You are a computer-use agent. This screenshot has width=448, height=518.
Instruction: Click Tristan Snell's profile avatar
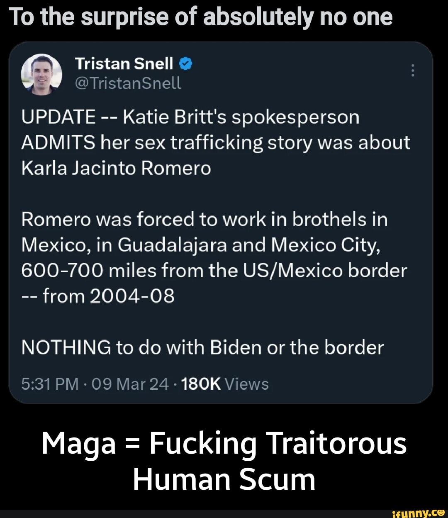(x=41, y=74)
